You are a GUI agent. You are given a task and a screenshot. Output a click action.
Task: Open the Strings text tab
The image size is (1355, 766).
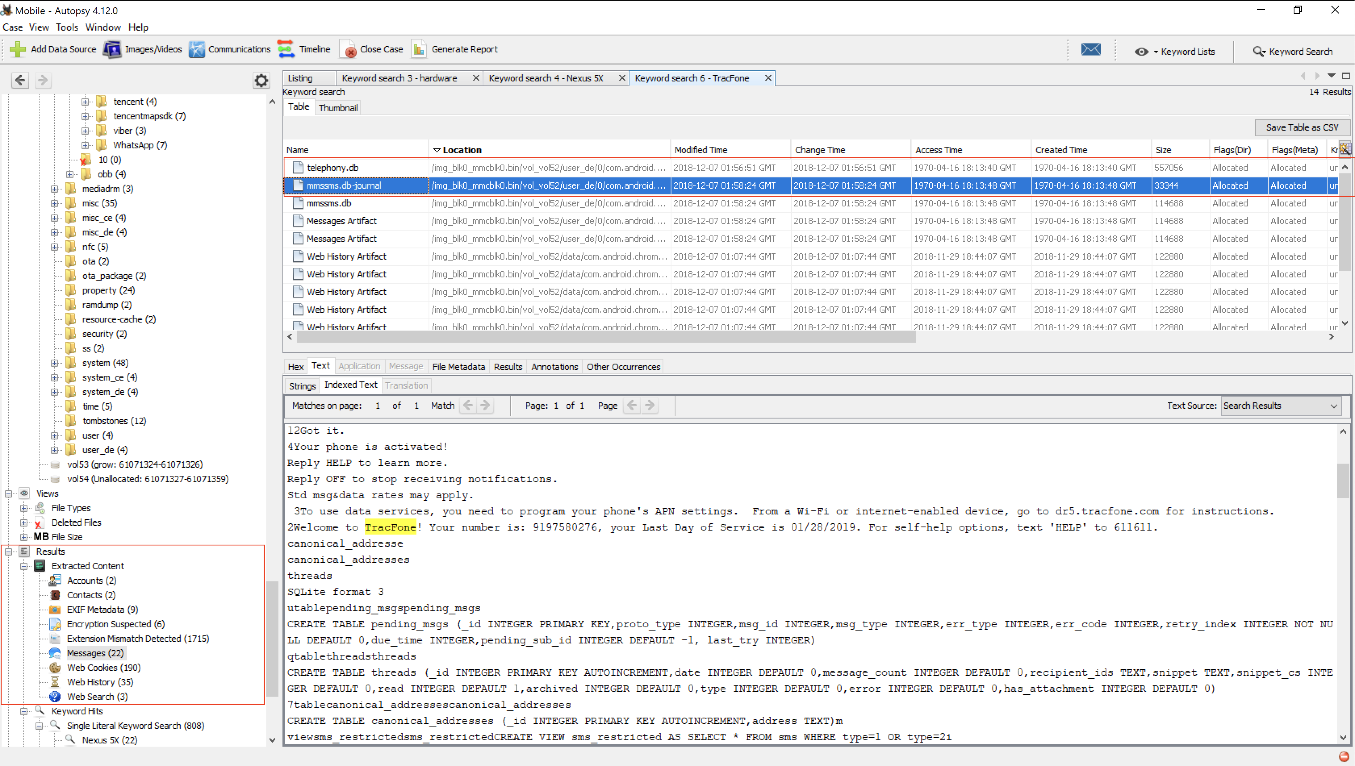click(x=302, y=386)
